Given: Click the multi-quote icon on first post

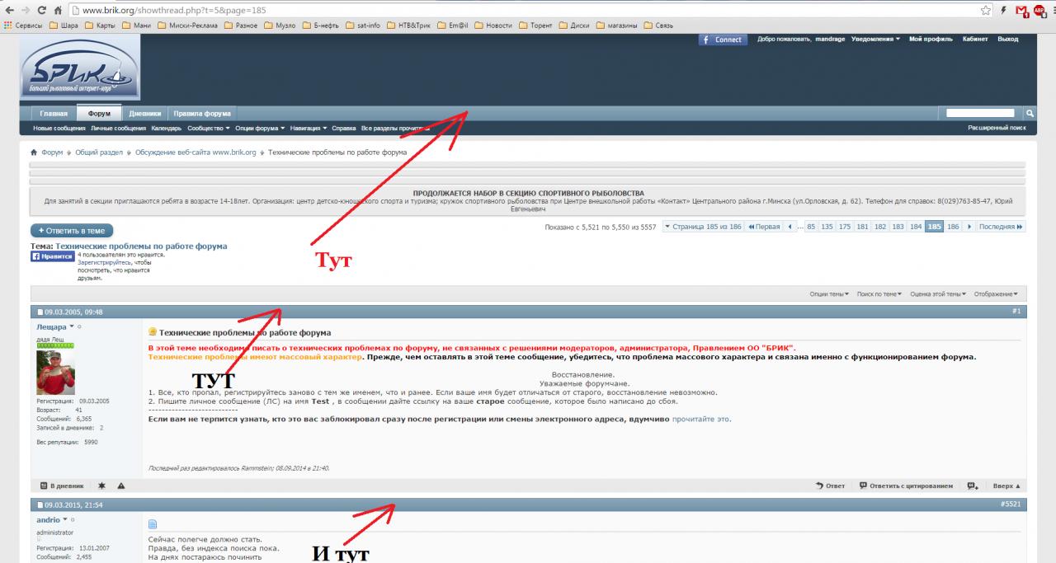Looking at the screenshot, I should click(973, 486).
